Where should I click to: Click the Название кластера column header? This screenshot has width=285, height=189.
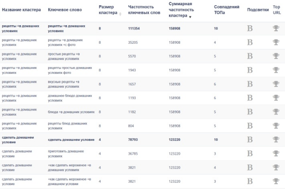(x=21, y=10)
